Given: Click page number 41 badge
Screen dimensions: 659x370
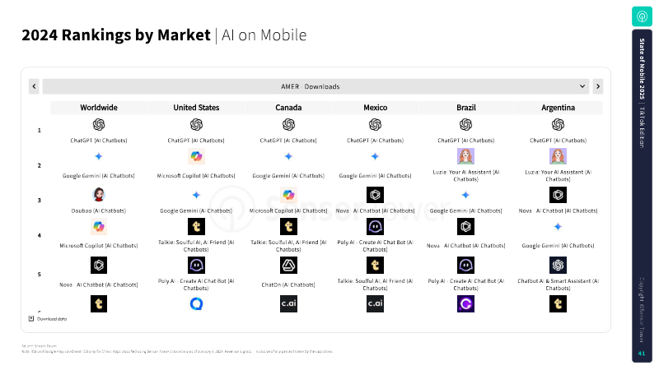Looking at the screenshot, I should point(641,354).
